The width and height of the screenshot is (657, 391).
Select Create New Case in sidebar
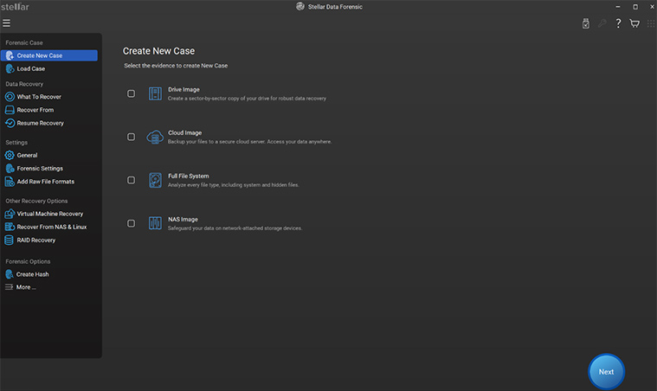coord(49,55)
